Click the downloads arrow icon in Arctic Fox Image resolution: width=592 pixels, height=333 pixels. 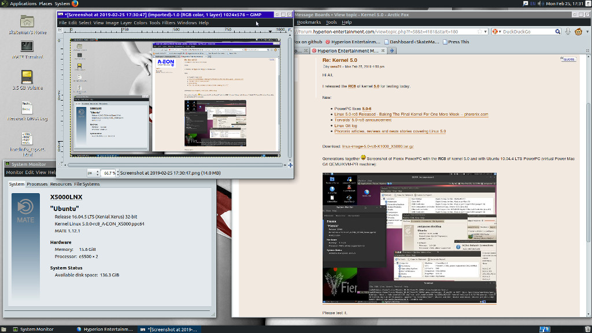pos(568,32)
